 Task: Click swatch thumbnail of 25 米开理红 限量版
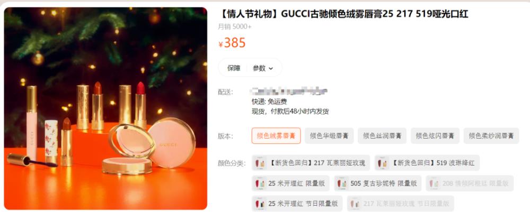[260, 183]
